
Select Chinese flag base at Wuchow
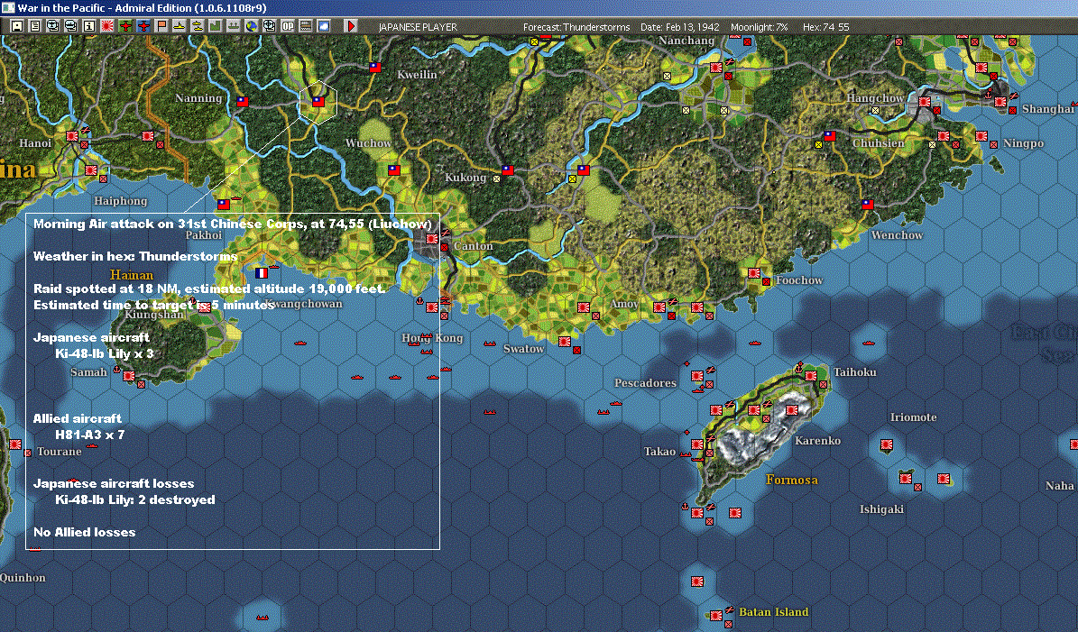coord(394,170)
